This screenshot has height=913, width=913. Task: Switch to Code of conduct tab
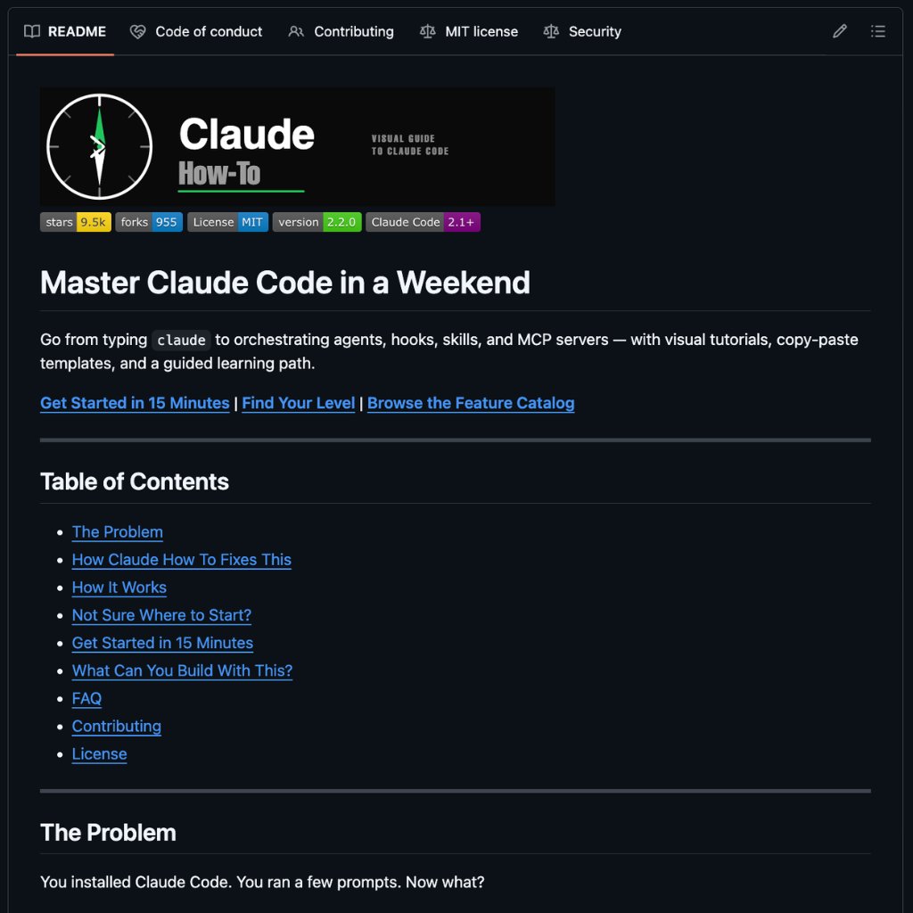point(195,31)
